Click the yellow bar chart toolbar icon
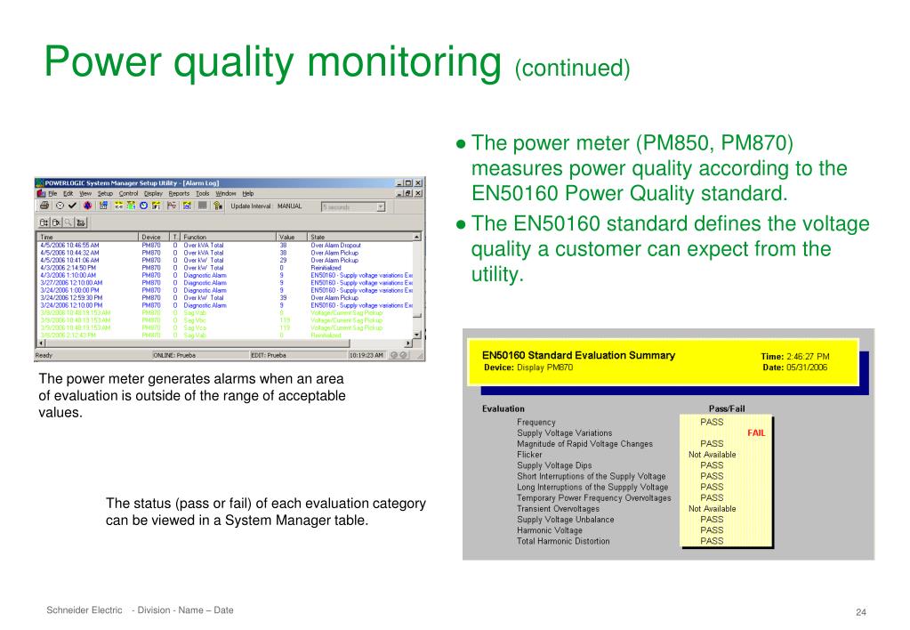910x630 pixels. [157, 206]
